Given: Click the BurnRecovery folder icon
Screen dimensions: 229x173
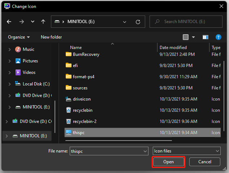Looking at the screenshot, I should [x=69, y=54].
